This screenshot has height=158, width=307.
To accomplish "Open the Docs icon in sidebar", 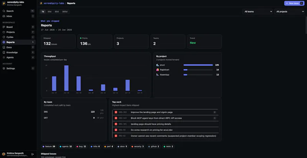I will [4, 47].
